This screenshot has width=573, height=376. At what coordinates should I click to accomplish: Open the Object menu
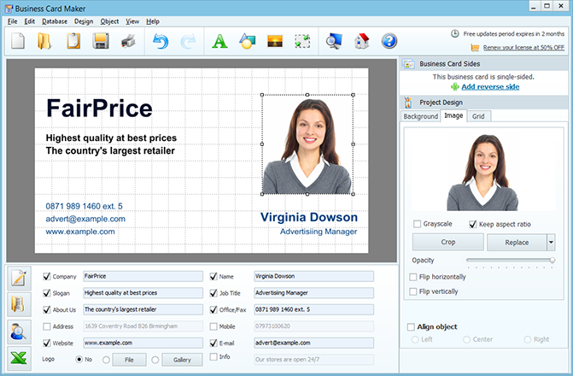(x=109, y=21)
